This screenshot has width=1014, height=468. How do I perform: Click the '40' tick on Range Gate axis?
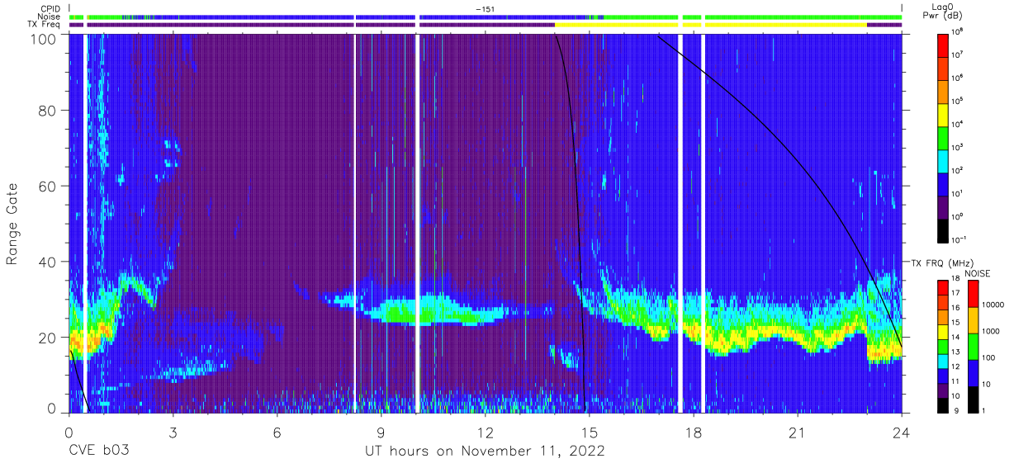click(x=49, y=262)
